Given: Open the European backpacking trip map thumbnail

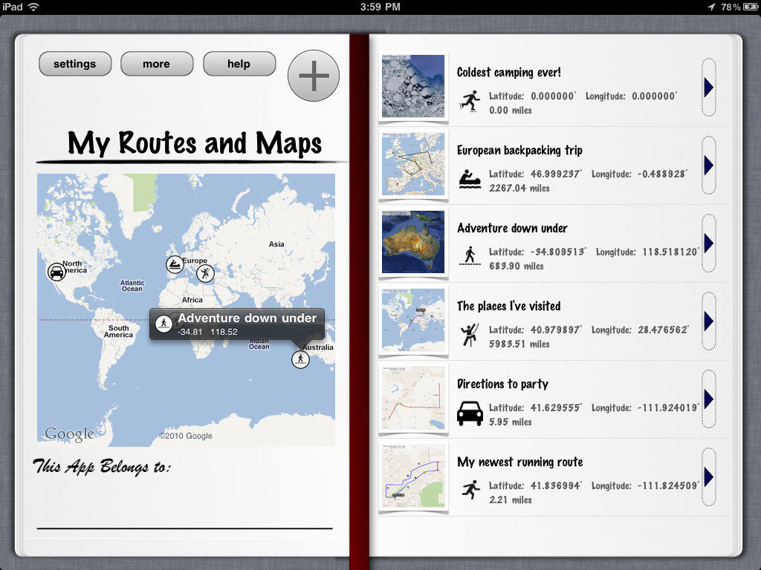Looking at the screenshot, I should click(x=413, y=164).
